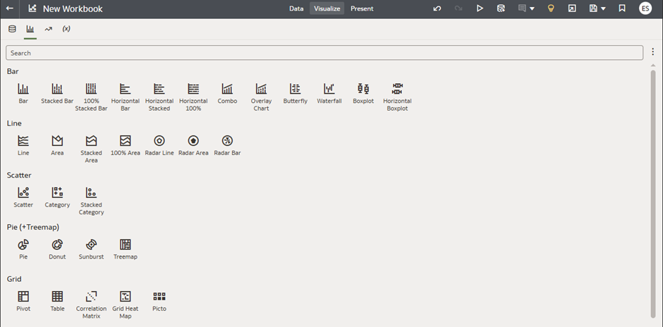Click the back arrow button

click(x=10, y=8)
